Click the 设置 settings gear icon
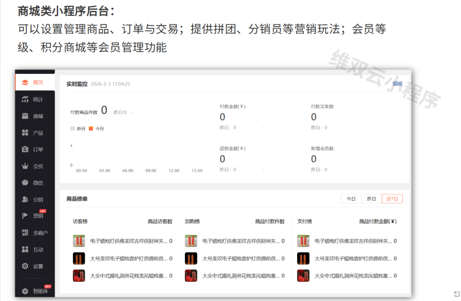This screenshot has width=461, height=301. click(25, 266)
